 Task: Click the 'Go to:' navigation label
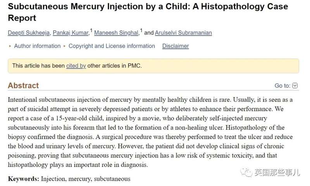click(282, 86)
